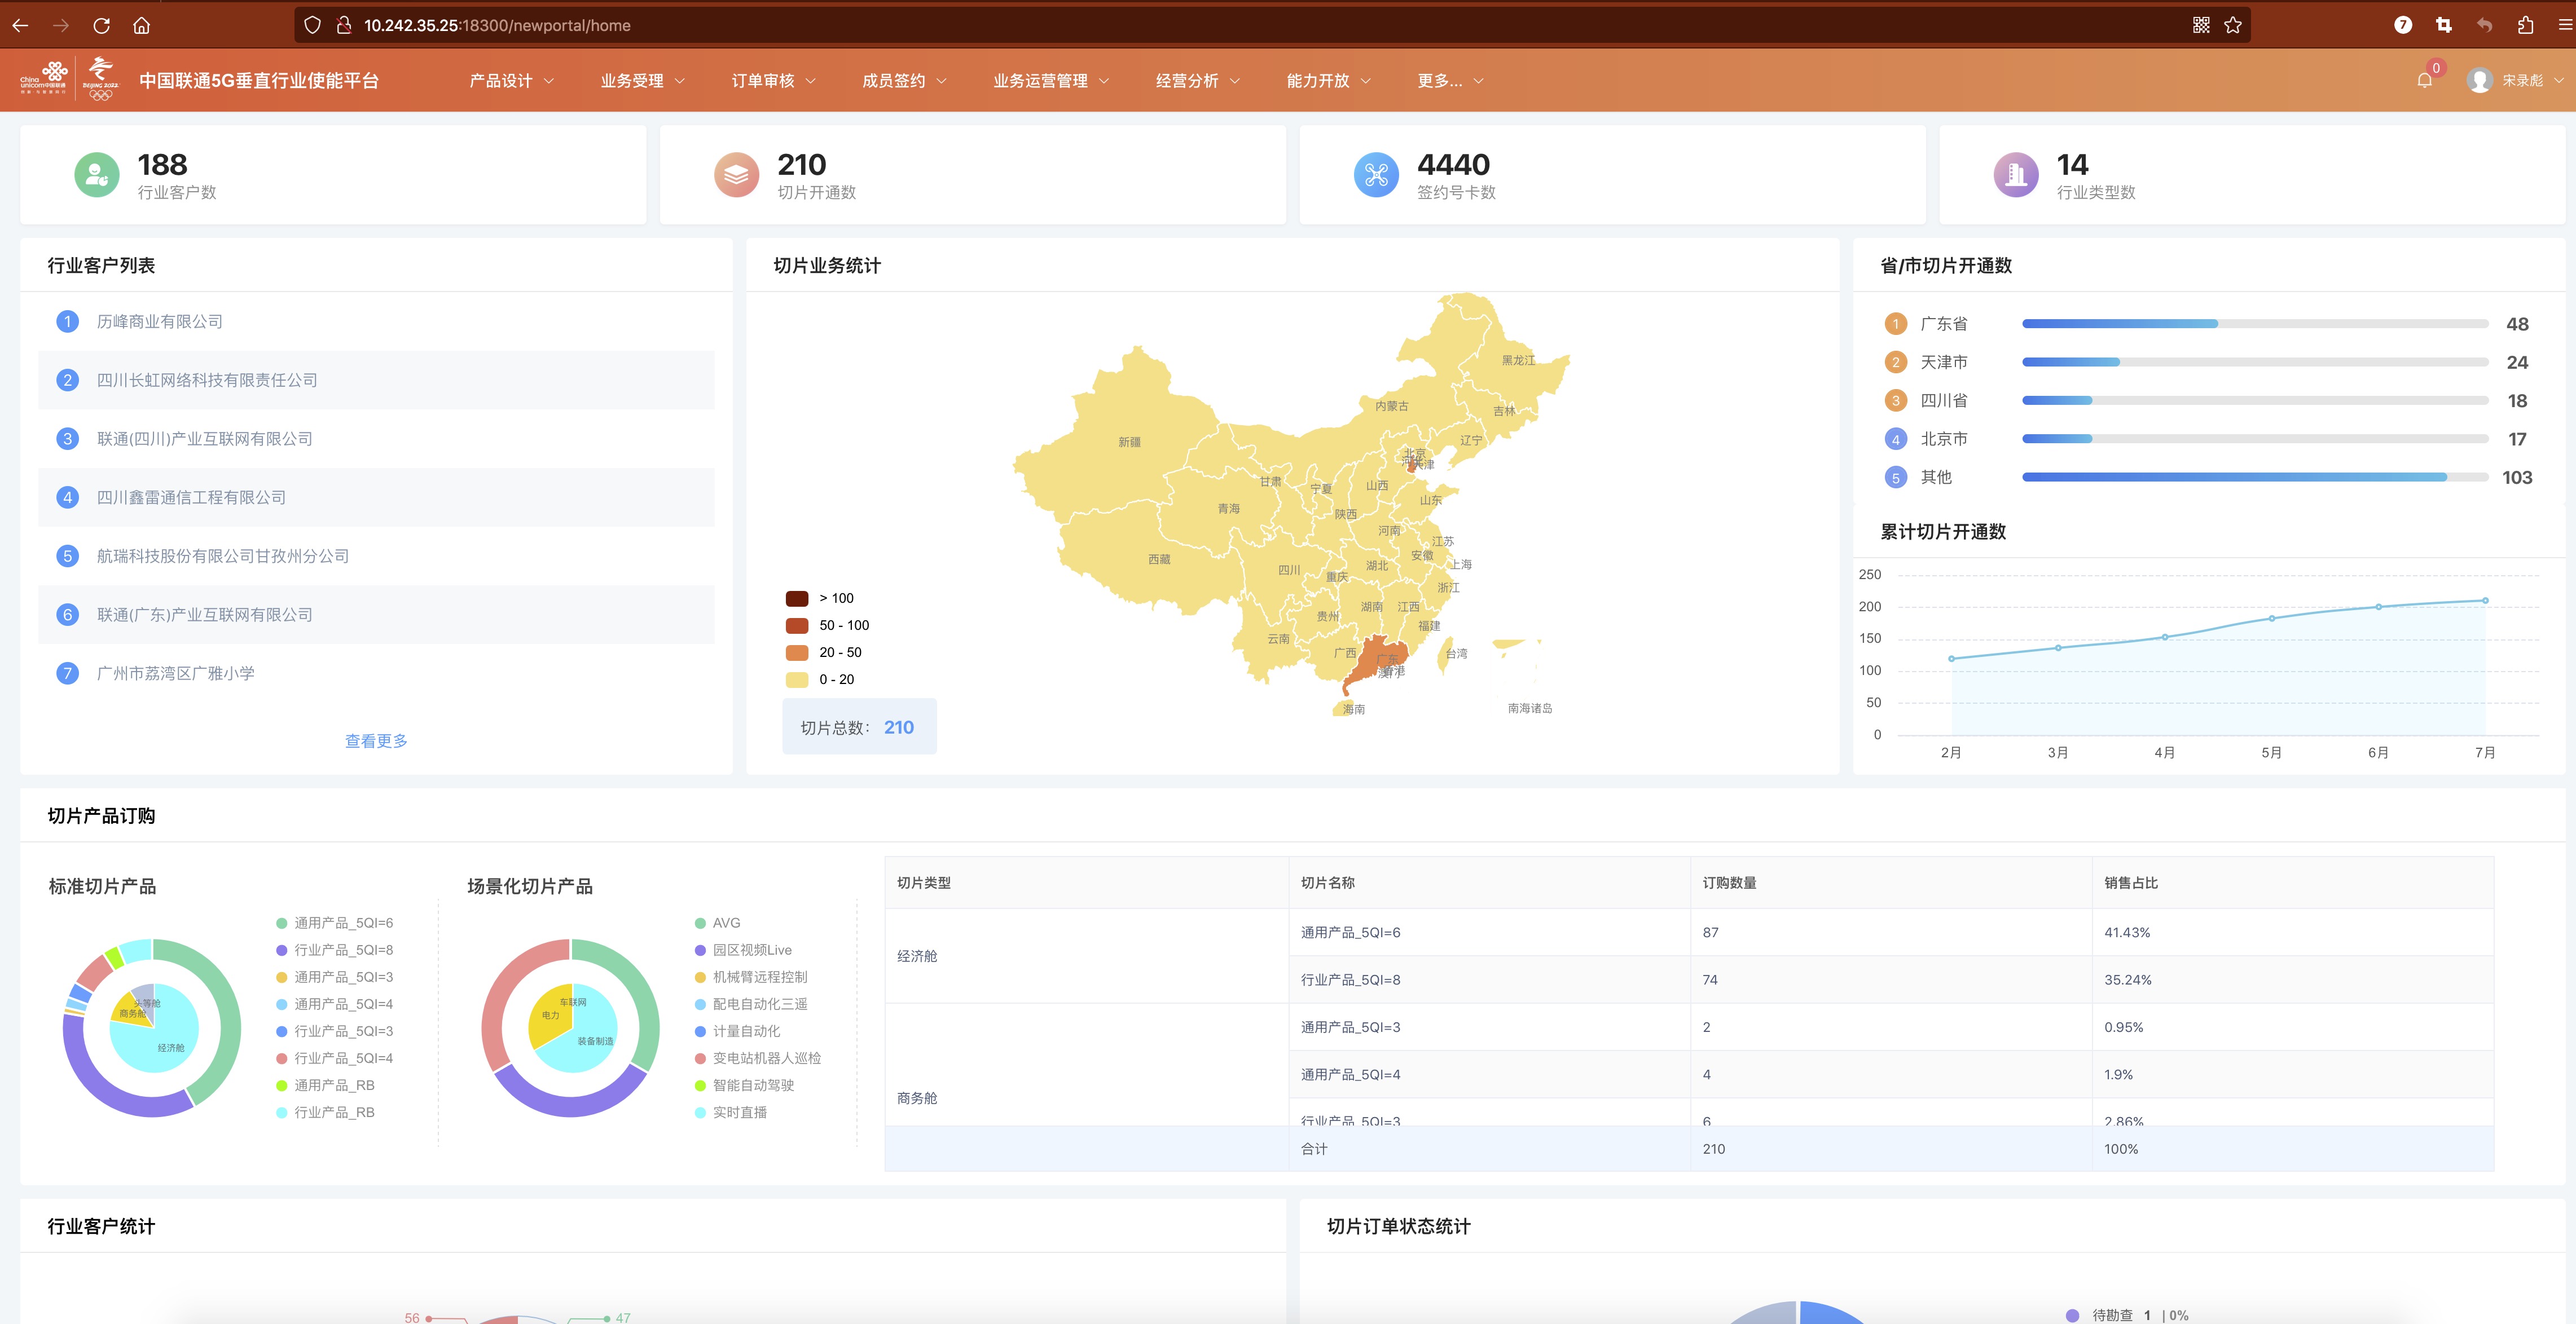Click the 7月 data point on line chart
Image resolution: width=2576 pixels, height=1324 pixels.
[2485, 601]
